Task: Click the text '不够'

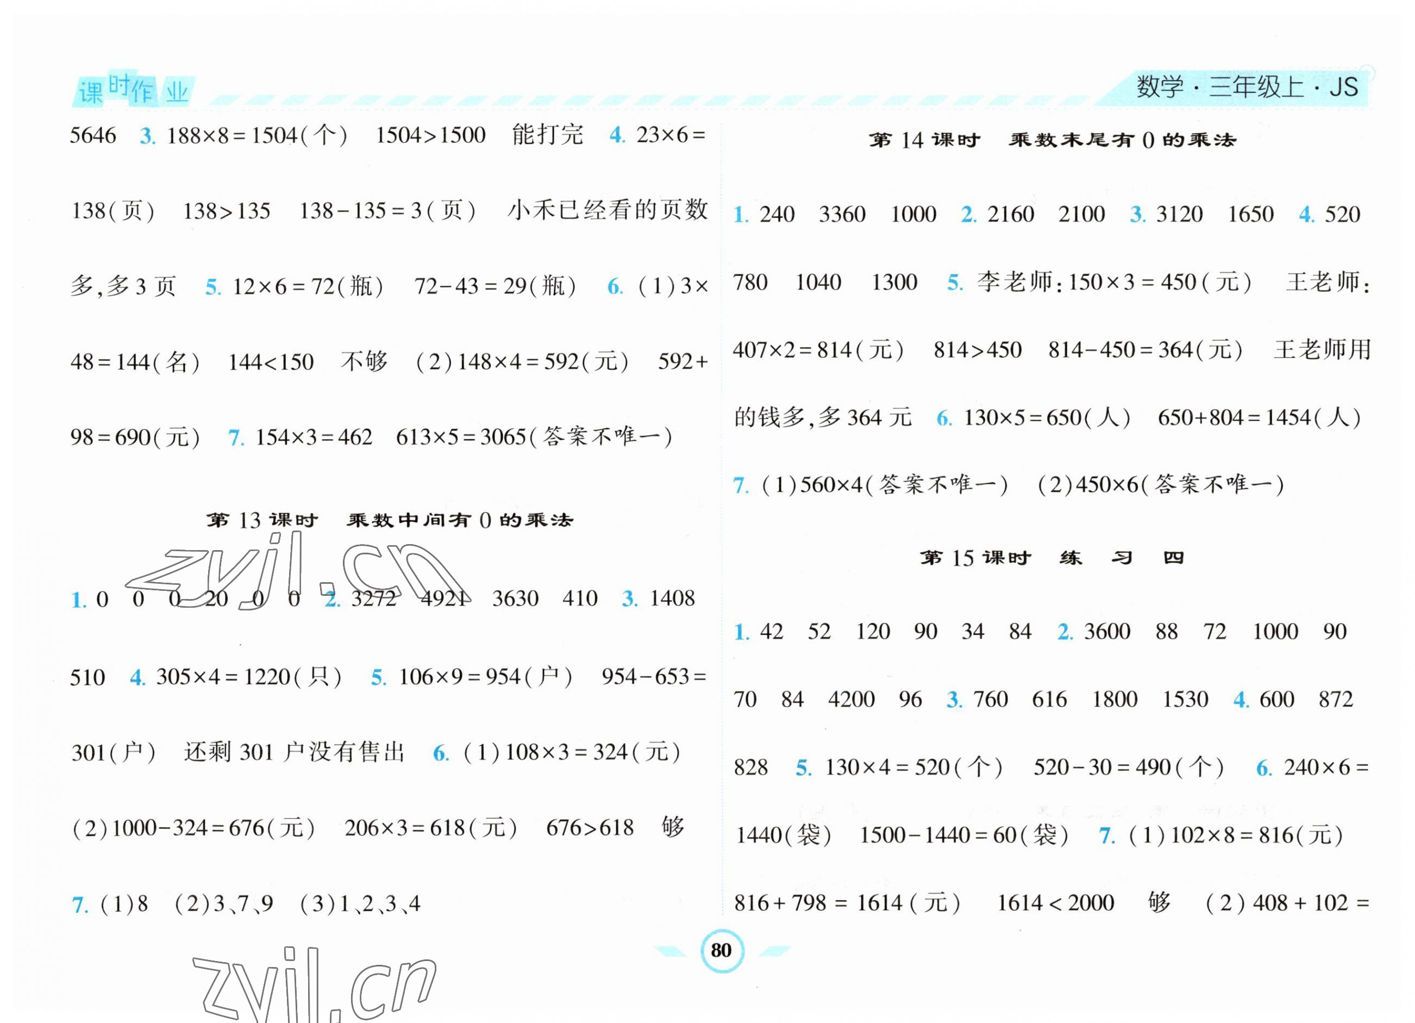Action: pyautogui.click(x=365, y=361)
